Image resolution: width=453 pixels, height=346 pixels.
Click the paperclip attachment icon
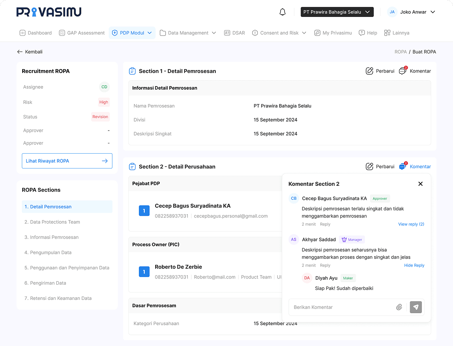[399, 307]
